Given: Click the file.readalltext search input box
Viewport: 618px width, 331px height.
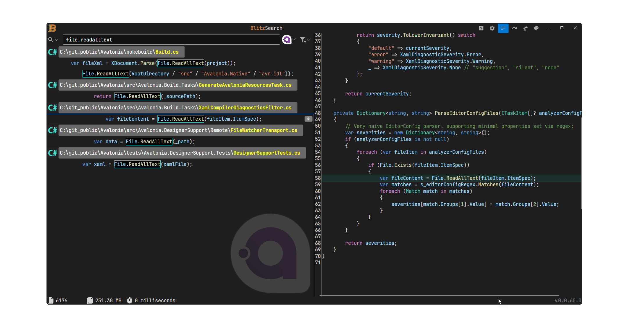Looking at the screenshot, I should pos(171,40).
